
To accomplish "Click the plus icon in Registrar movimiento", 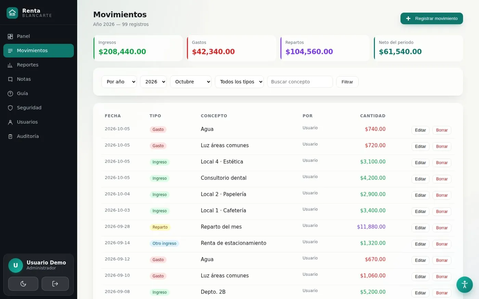I will pyautogui.click(x=408, y=18).
